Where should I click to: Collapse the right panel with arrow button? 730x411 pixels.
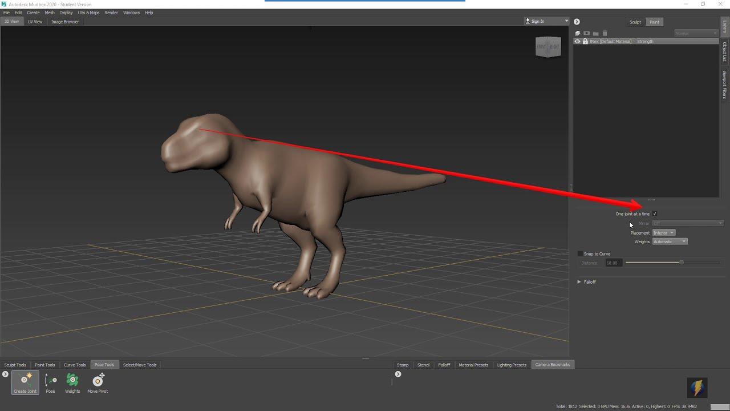(577, 22)
